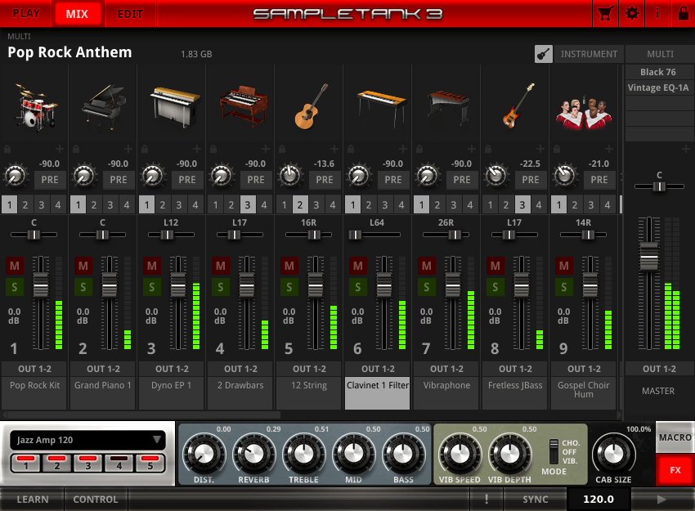
Task: Select effect slot 4 under Jazz Amp
Action: point(119,463)
